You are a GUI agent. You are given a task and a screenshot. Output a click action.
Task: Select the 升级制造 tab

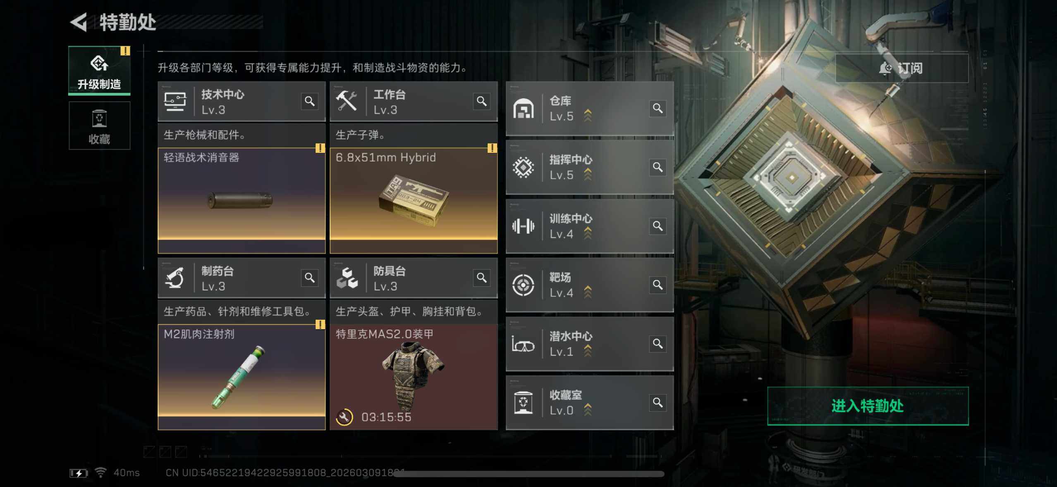99,71
